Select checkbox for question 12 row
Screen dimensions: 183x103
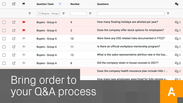point(4,55)
